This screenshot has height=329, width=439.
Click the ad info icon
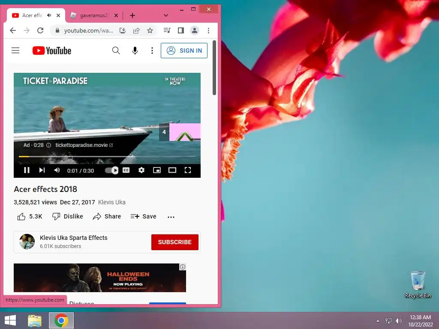coord(48,145)
